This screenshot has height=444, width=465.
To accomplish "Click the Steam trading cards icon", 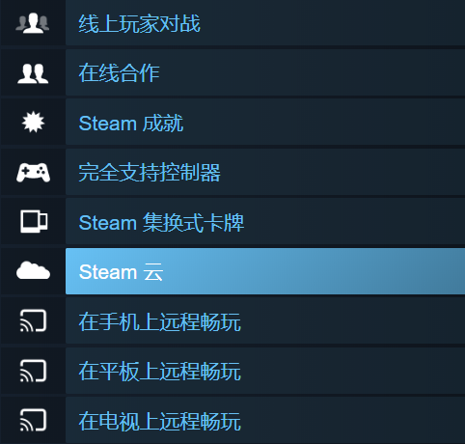I will [34, 221].
